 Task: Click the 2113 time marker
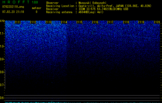pos(49,22)
